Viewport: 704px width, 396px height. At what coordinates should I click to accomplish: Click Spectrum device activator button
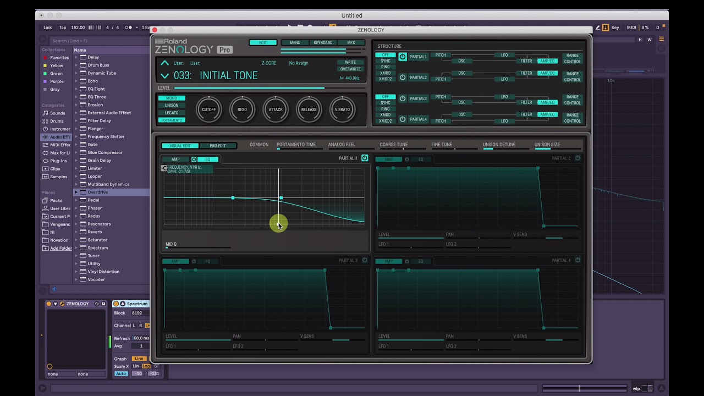116,304
